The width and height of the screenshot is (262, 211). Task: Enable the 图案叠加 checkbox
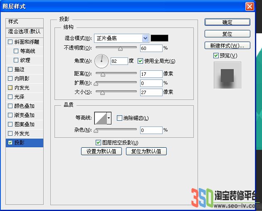coord(10,124)
